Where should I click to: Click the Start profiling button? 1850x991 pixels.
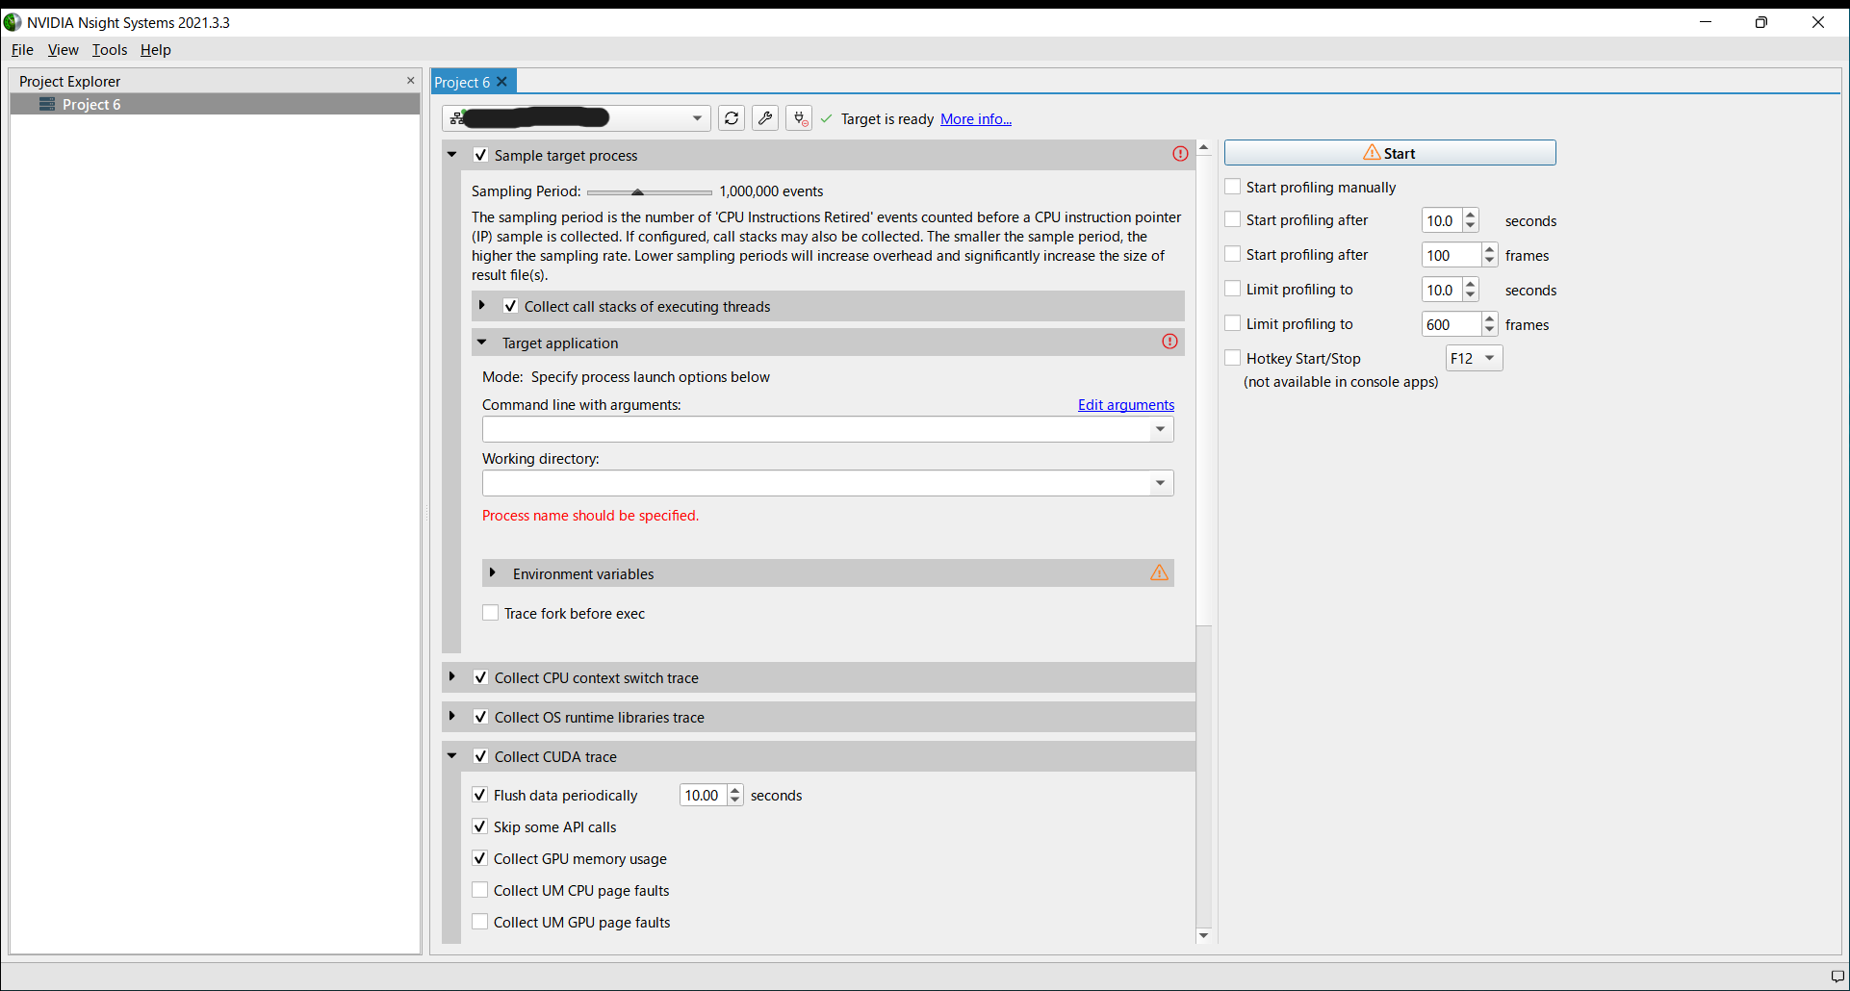[1390, 153]
